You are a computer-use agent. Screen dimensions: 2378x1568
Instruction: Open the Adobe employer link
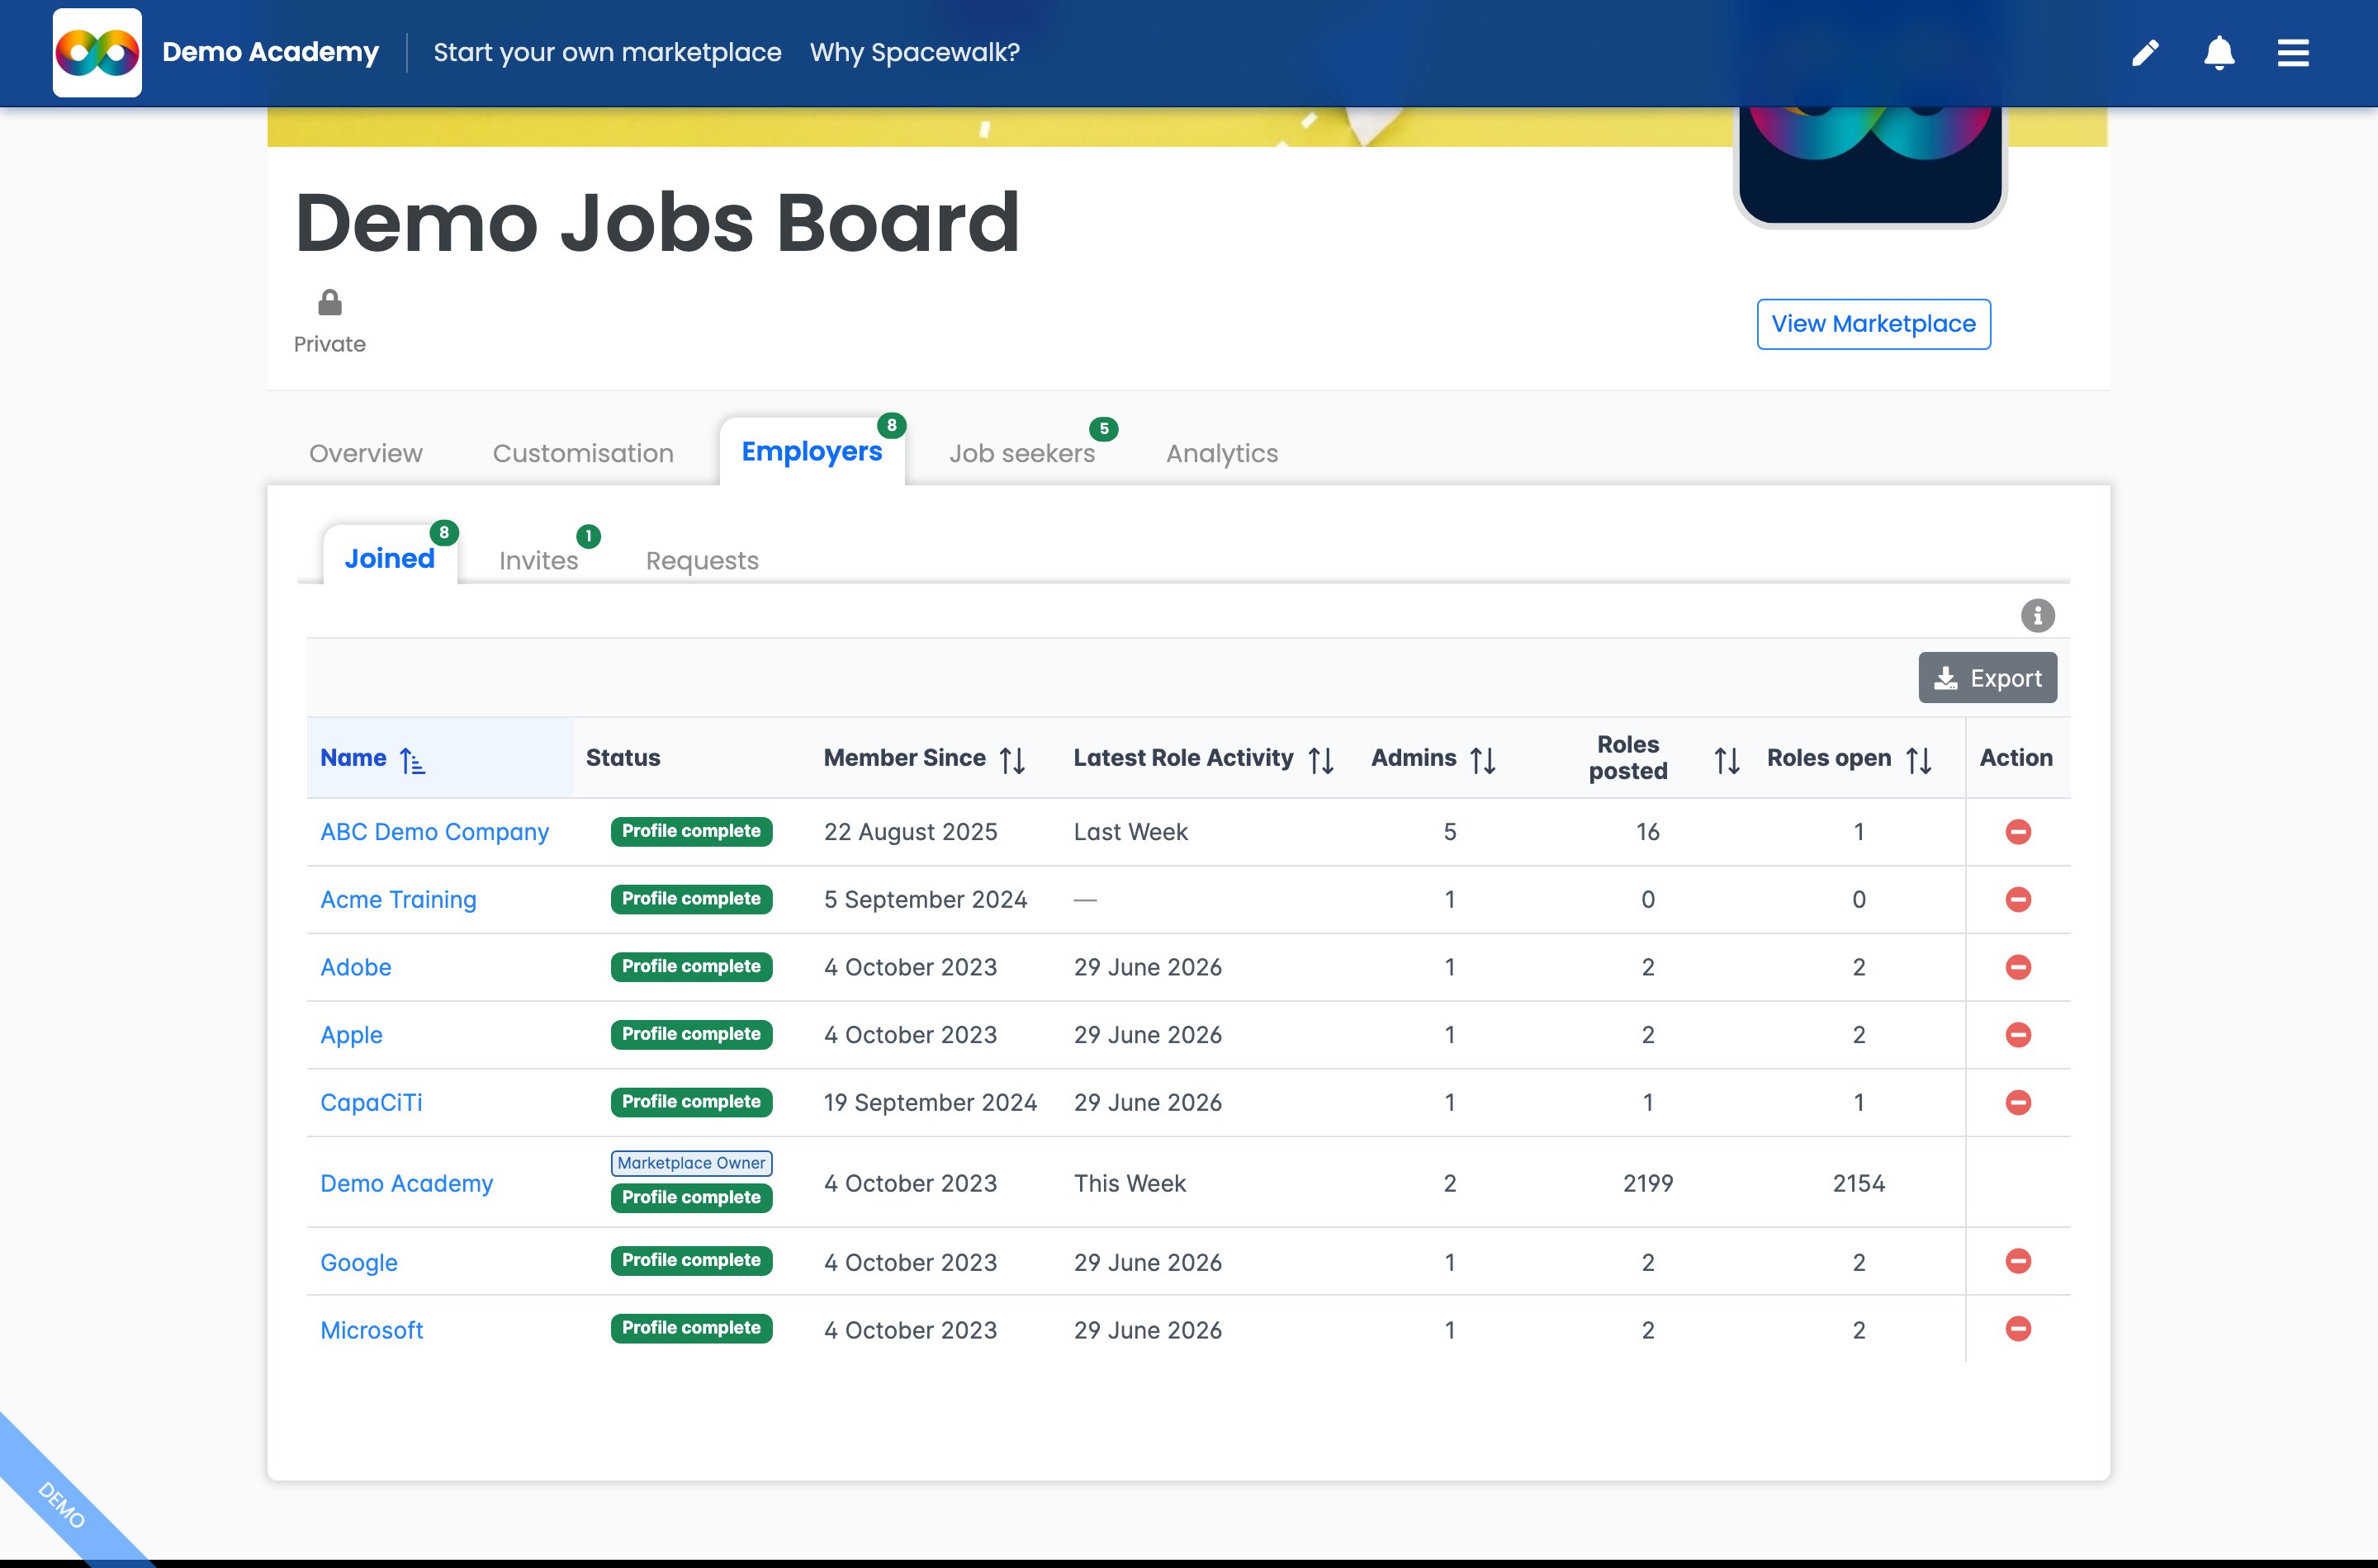tap(355, 967)
